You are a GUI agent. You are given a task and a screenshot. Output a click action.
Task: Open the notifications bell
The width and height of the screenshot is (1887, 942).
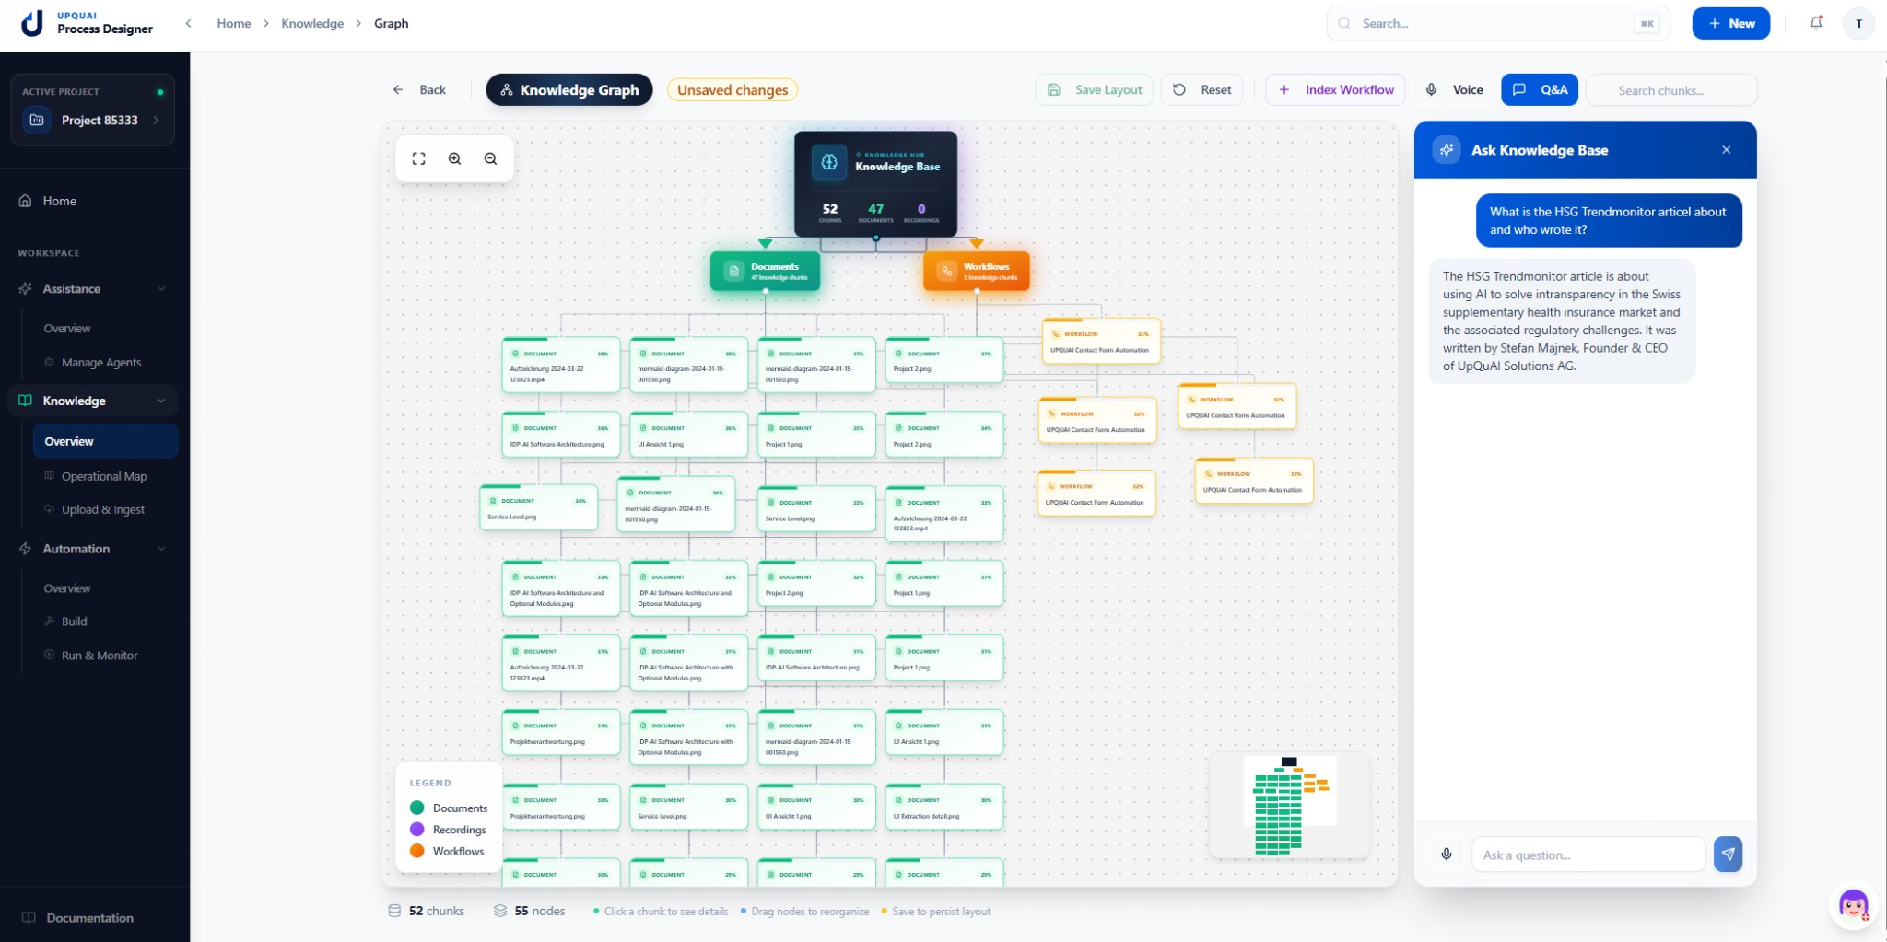1815,22
